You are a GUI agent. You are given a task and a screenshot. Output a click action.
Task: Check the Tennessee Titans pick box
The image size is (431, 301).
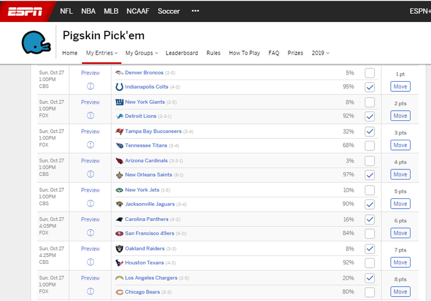[x=370, y=146]
